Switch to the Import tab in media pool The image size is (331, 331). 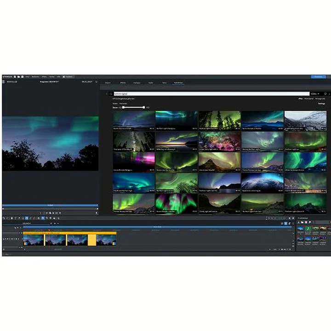108,83
